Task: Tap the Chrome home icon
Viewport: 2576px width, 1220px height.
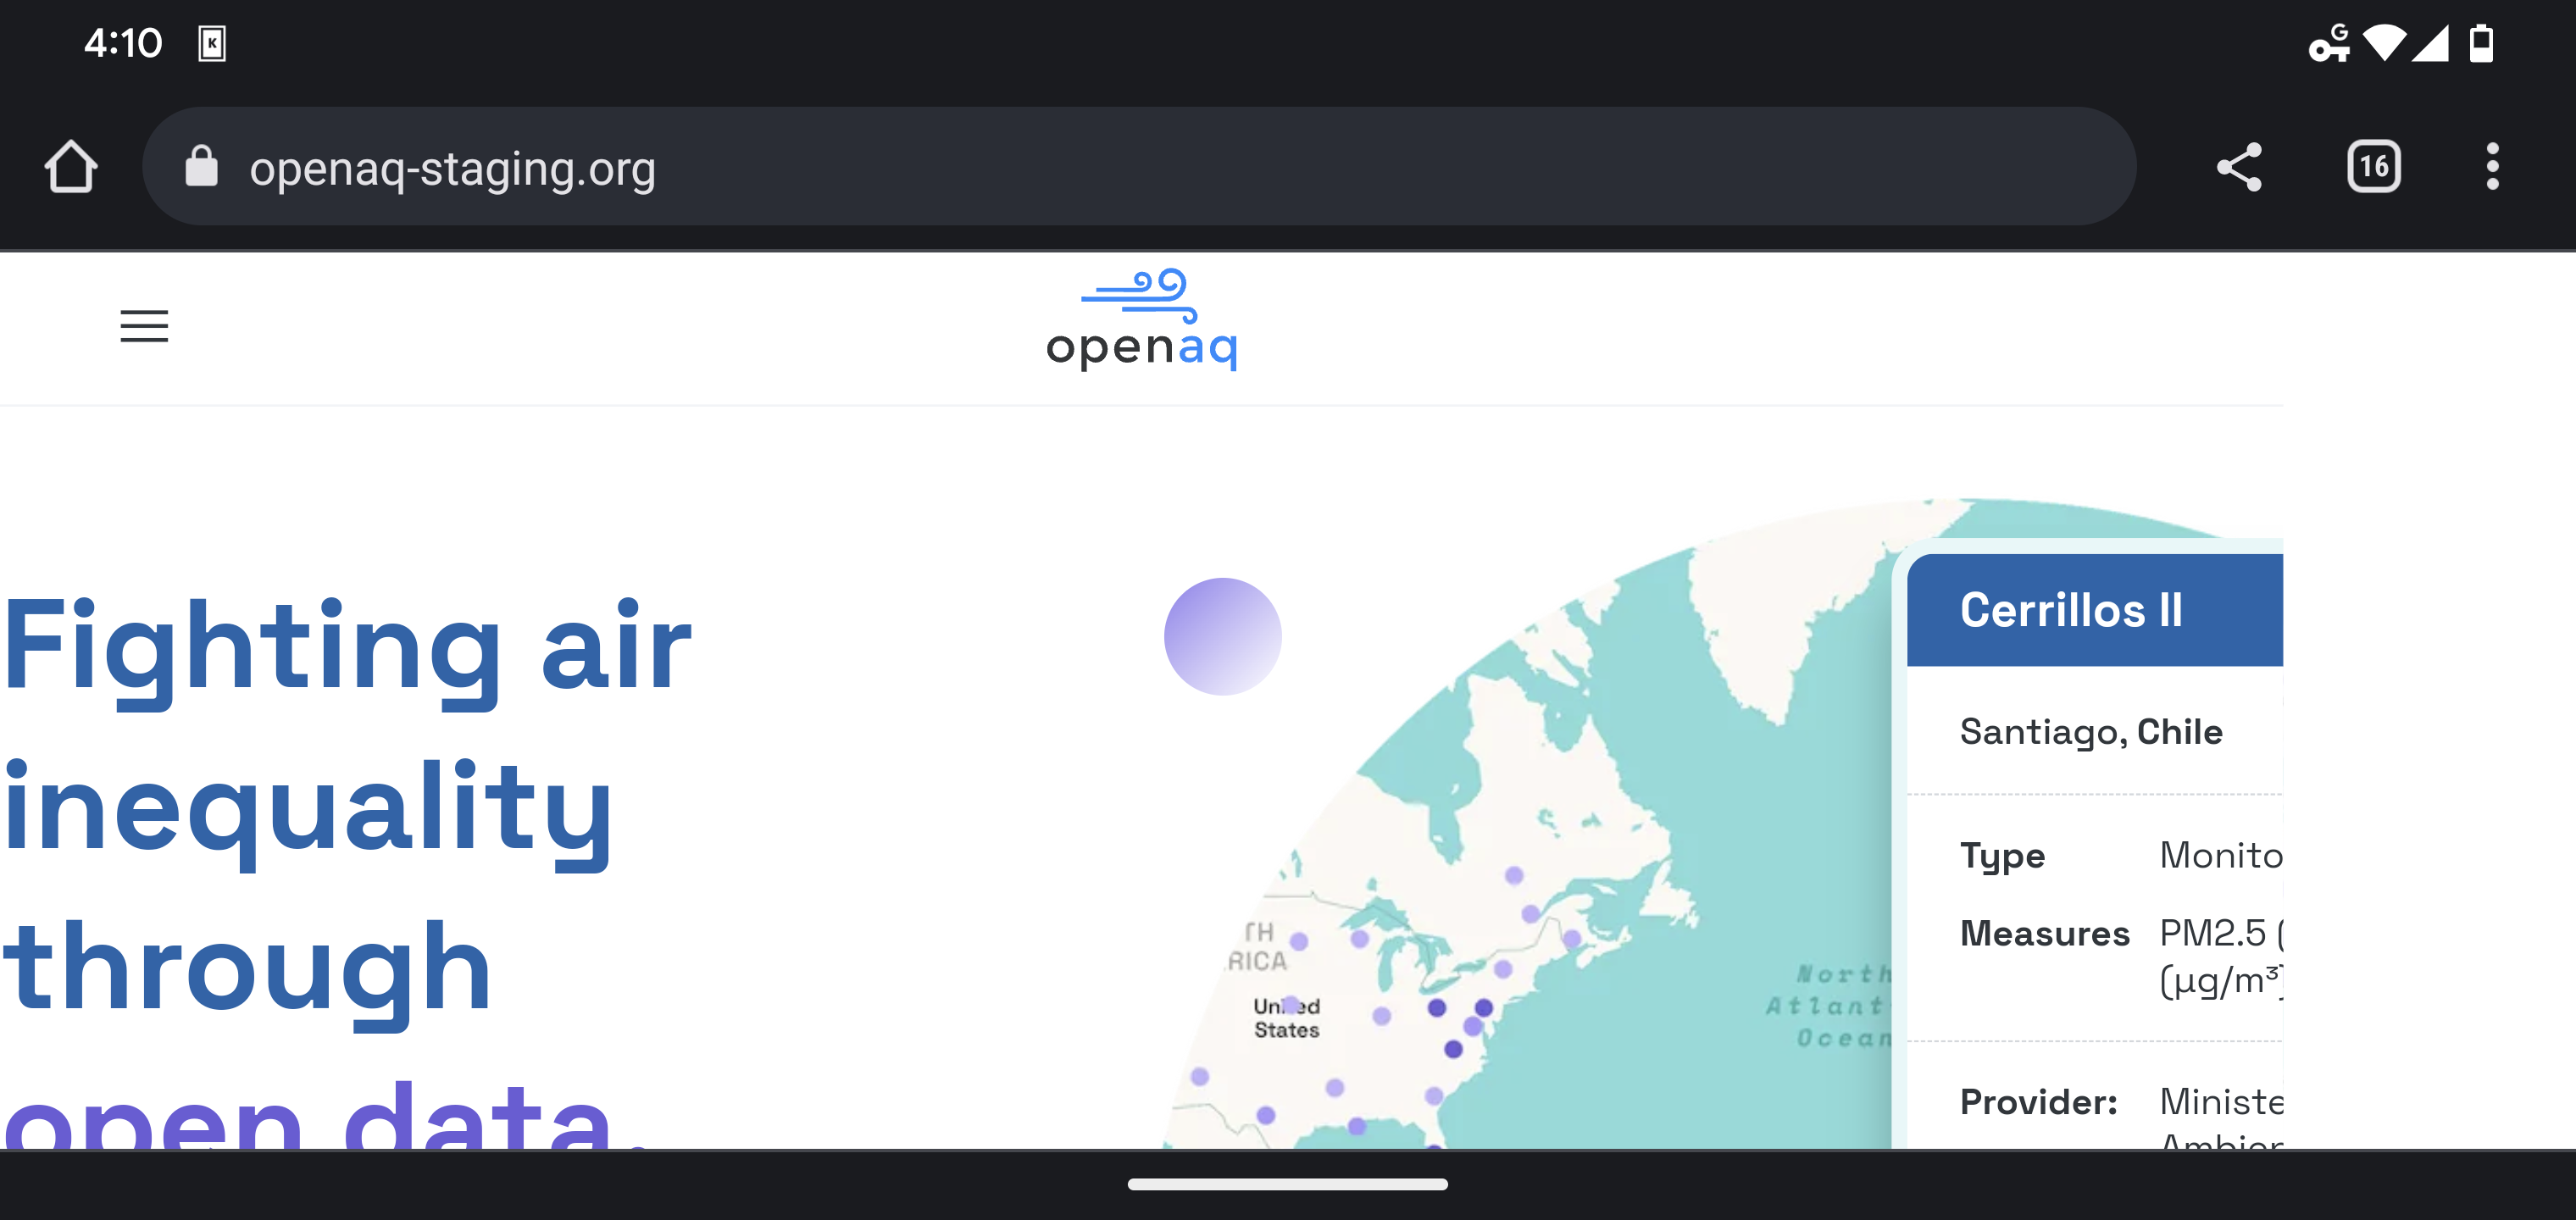Action: (x=71, y=166)
